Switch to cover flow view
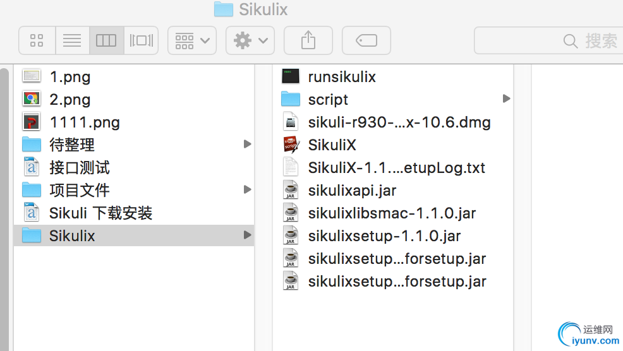 pos(141,40)
